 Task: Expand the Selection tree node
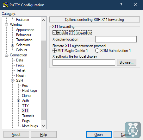pos(12,45)
